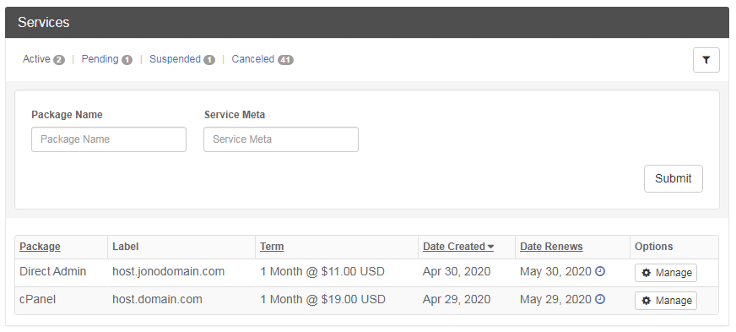Click clock icon next to May 29, 2020
Image resolution: width=736 pixels, height=332 pixels.
(600, 299)
